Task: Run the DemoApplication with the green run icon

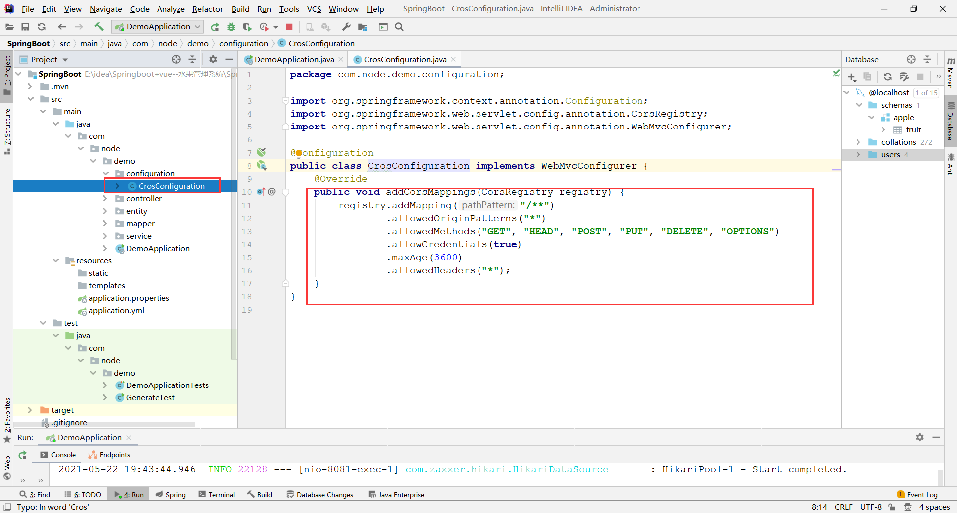Action: point(215,27)
